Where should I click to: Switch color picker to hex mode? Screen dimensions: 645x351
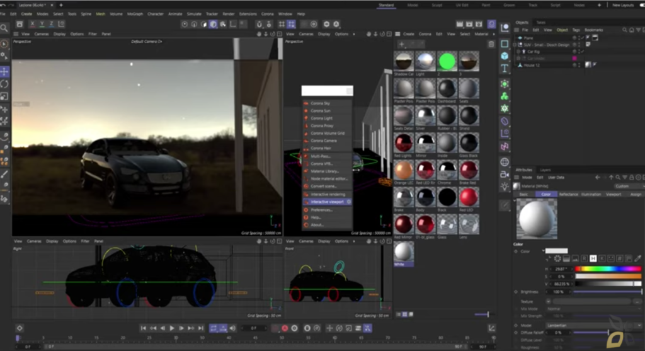point(620,258)
